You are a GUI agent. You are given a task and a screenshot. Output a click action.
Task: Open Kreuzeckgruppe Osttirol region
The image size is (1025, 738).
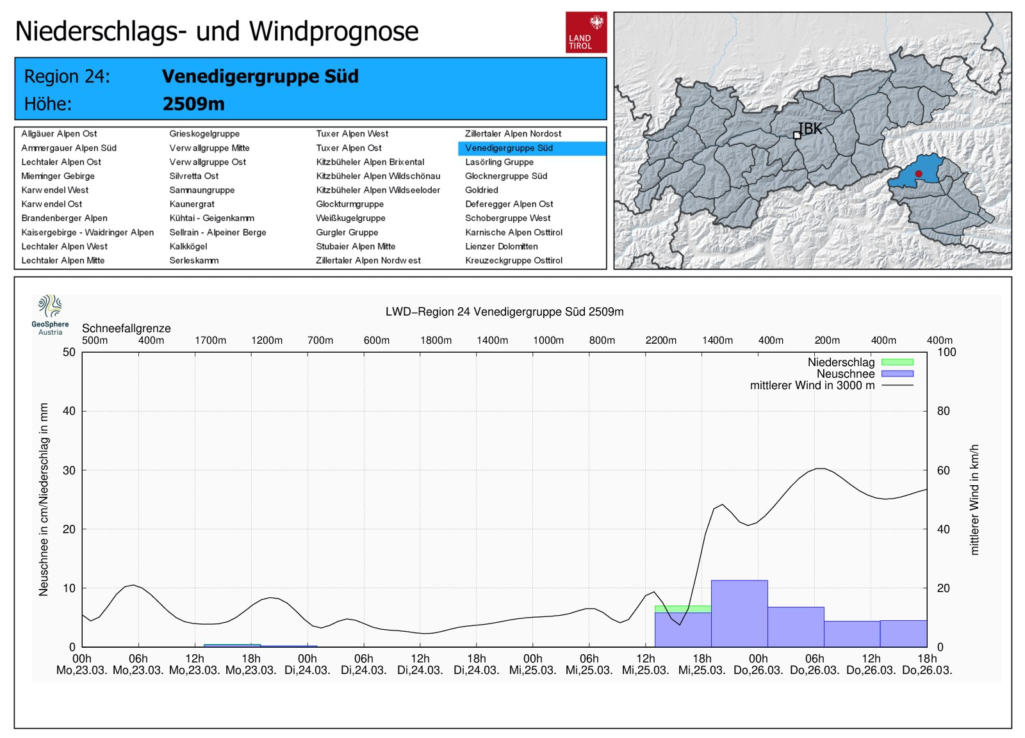coord(513,261)
